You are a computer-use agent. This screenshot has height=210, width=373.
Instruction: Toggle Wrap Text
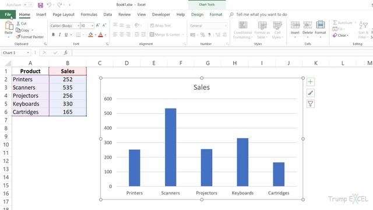[161, 25]
